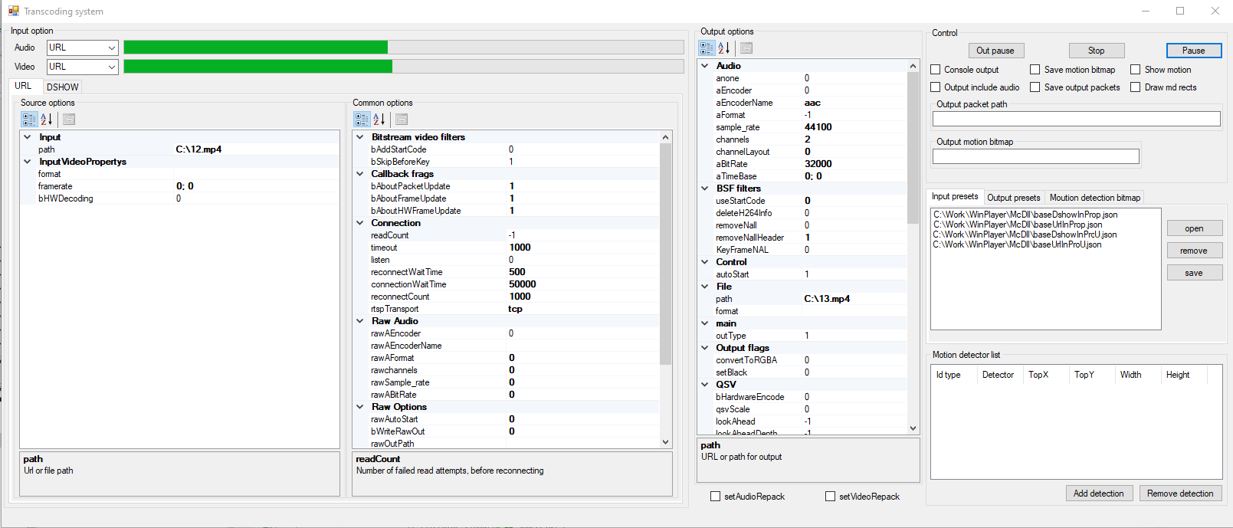Click the Id type column header

[954, 375]
